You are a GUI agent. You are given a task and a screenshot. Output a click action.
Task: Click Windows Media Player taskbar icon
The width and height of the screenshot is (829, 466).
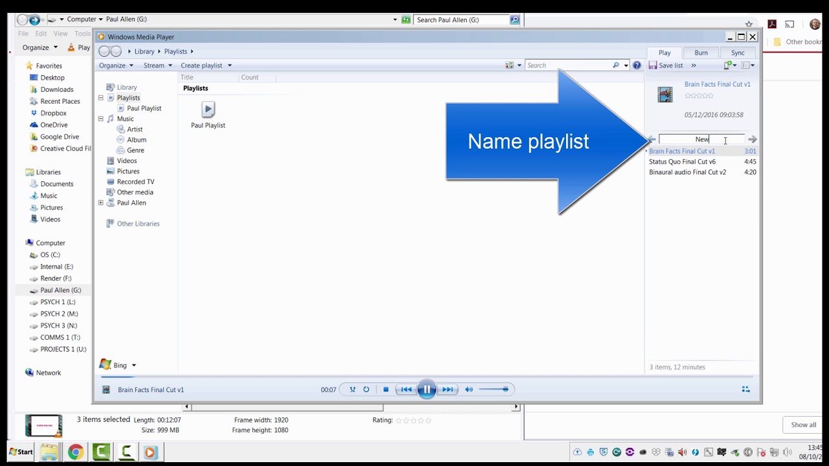click(x=150, y=452)
